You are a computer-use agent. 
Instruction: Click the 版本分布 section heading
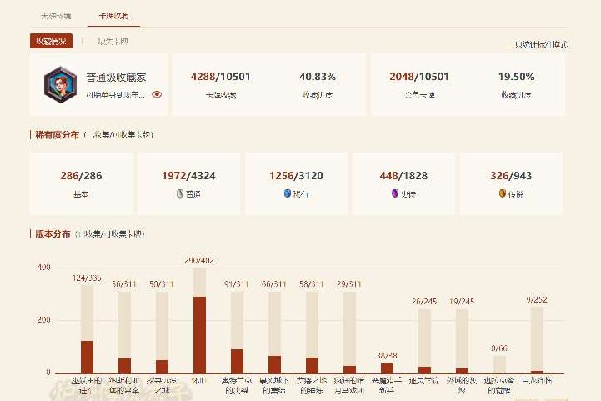(x=53, y=234)
